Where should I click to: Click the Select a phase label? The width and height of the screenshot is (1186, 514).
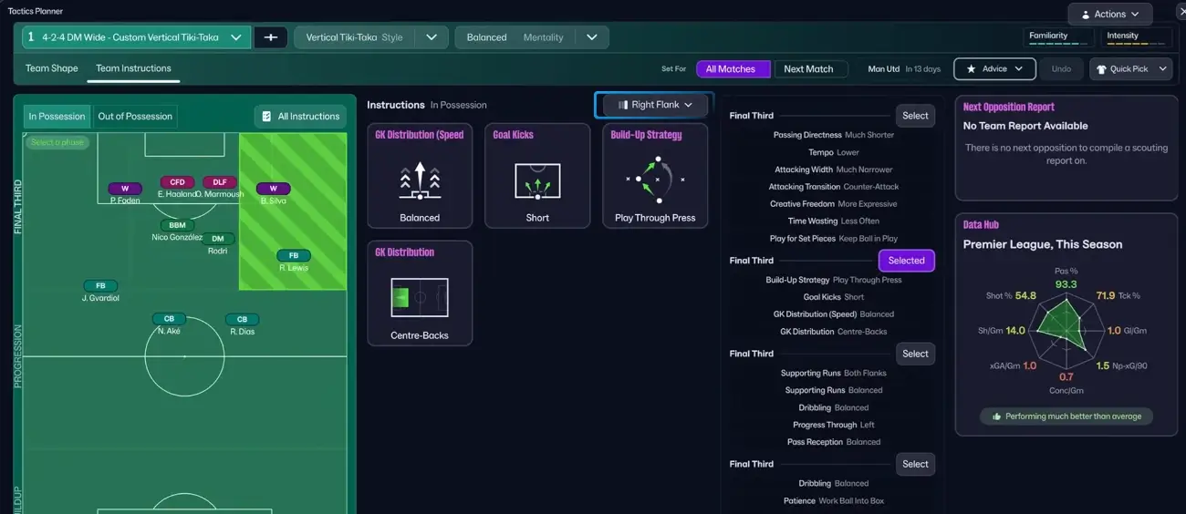[x=57, y=143]
